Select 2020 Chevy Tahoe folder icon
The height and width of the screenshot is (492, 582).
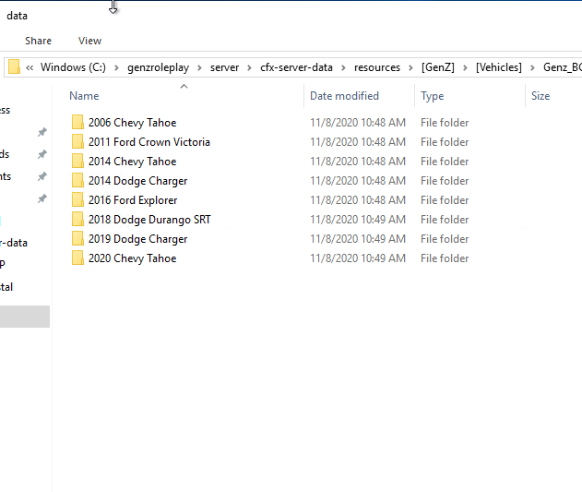click(77, 258)
